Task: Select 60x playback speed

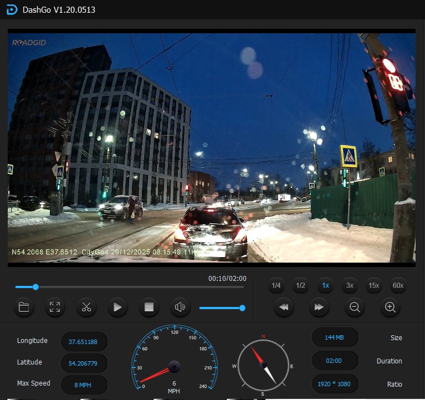Action: pos(398,286)
